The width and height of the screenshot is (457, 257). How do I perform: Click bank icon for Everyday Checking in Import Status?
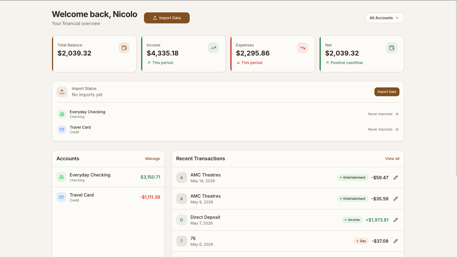(x=62, y=114)
